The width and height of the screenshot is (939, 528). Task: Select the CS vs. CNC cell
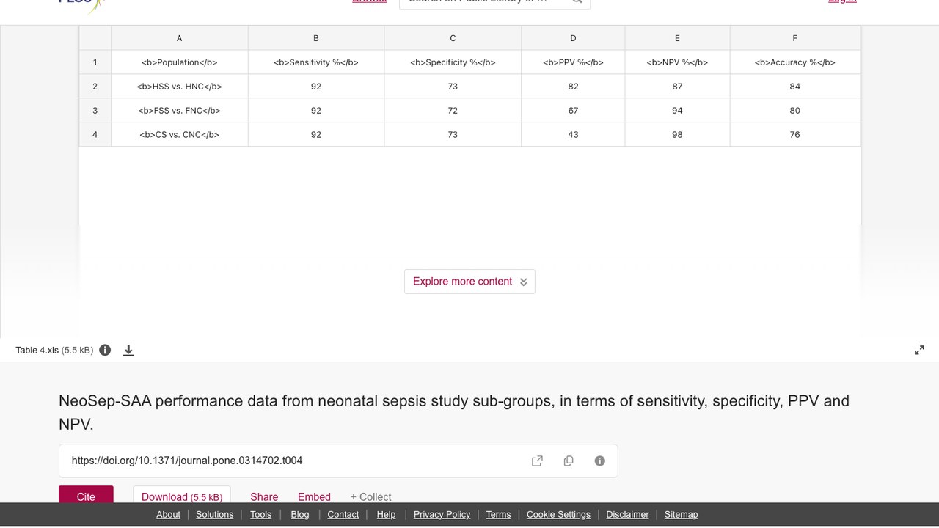pos(179,135)
